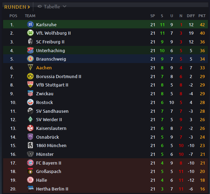Click the VfB Stuttgart II shield crest
Screen dimensions: 210x194
click(x=30, y=85)
